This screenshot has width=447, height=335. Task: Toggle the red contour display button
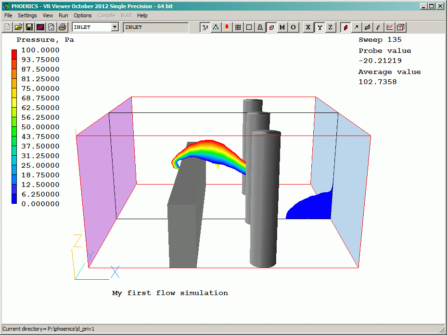tap(345, 27)
